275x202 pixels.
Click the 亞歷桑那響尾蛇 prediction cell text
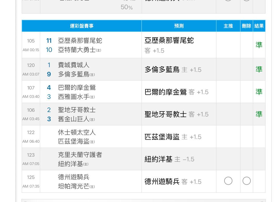coord(169,40)
